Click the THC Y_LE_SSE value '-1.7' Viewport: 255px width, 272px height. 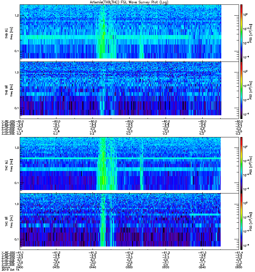click(202, 262)
